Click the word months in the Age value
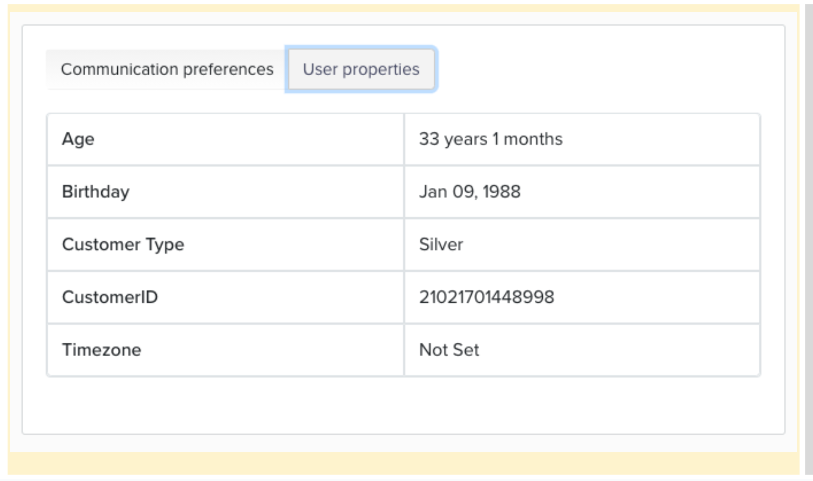 [533, 139]
